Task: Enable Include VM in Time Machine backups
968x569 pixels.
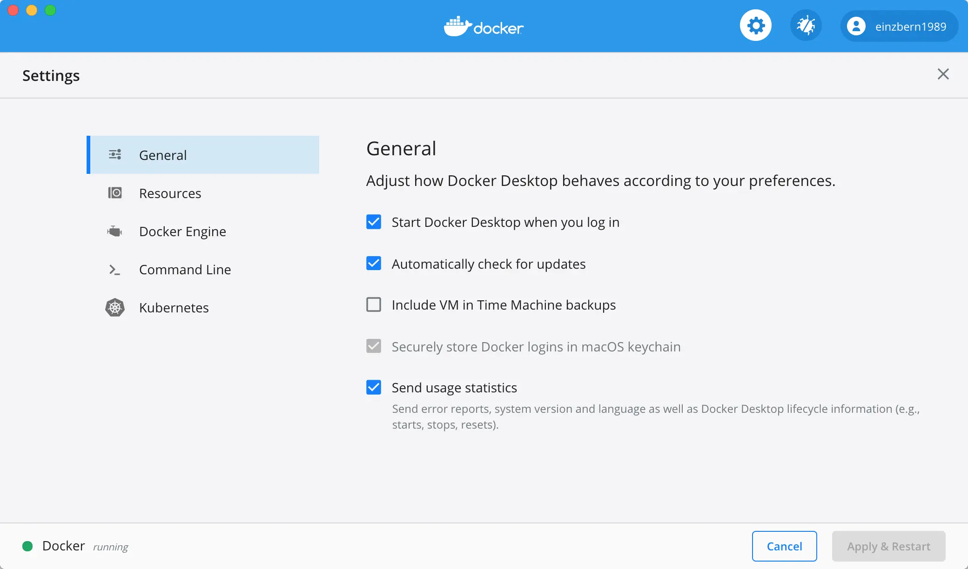Action: point(374,305)
